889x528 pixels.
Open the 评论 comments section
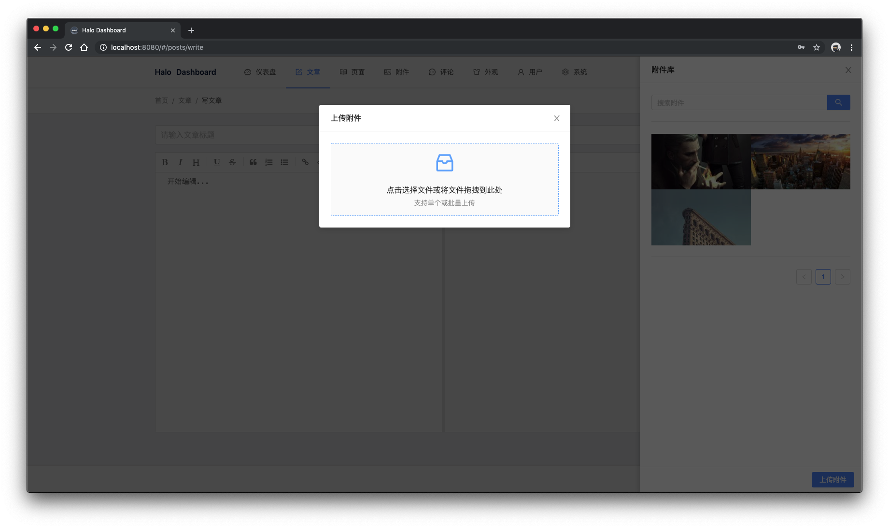[440, 72]
